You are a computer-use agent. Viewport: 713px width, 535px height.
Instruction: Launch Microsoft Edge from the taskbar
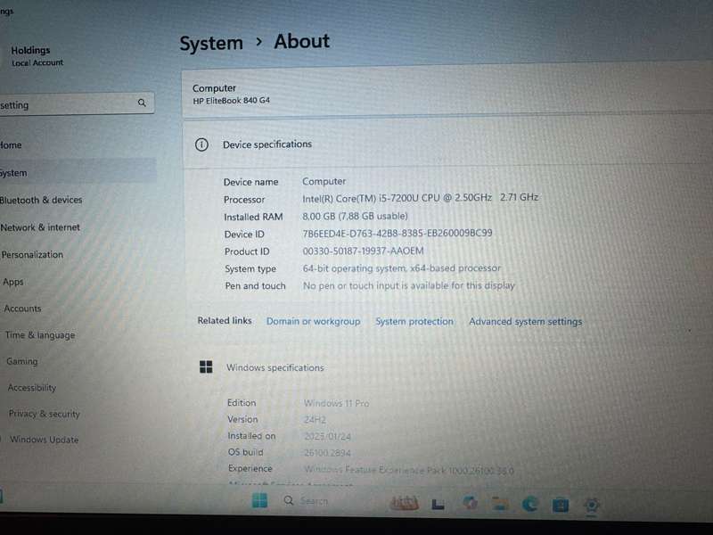coord(530,504)
